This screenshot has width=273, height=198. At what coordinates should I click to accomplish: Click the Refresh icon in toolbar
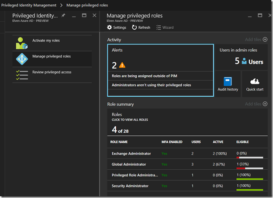tap(135, 27)
